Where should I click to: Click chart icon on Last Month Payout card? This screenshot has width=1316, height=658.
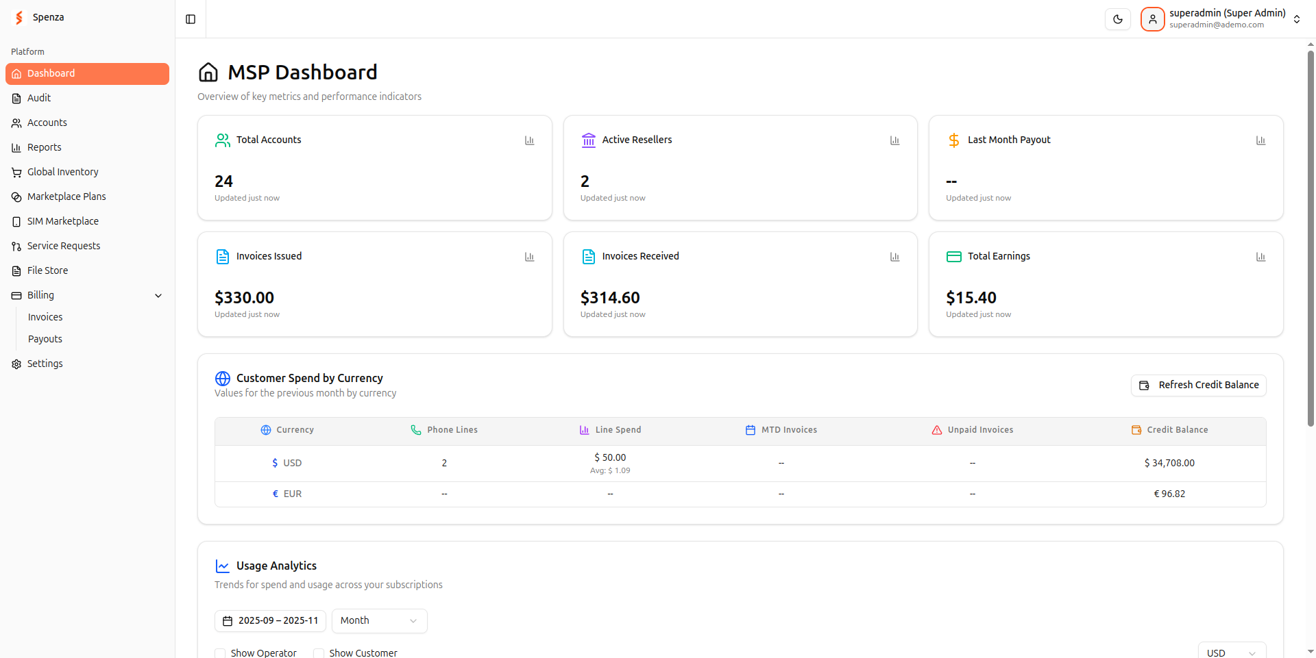click(1260, 140)
